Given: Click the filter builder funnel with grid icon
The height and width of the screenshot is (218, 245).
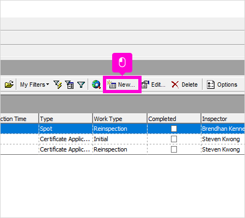Looking at the screenshot, I should point(70,84).
